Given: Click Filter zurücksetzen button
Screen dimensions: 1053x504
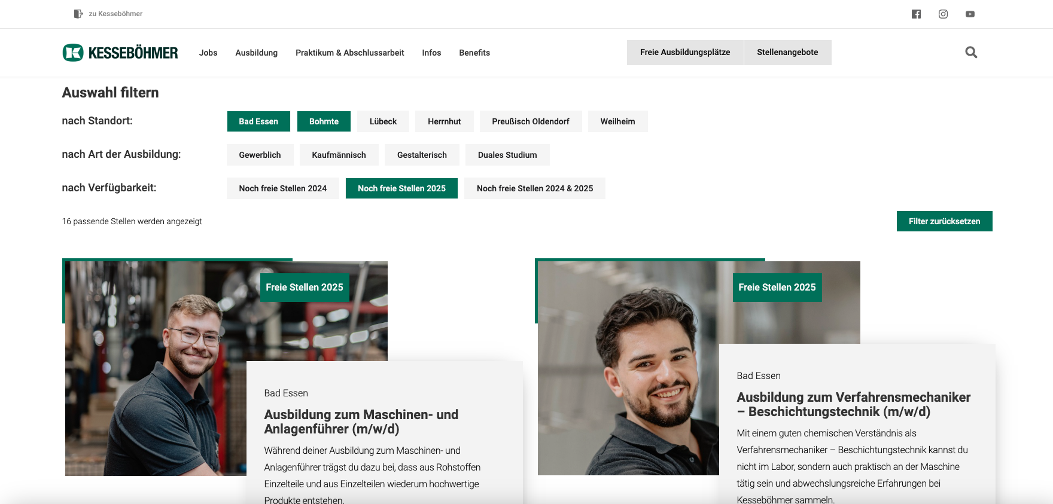Looking at the screenshot, I should click(944, 221).
